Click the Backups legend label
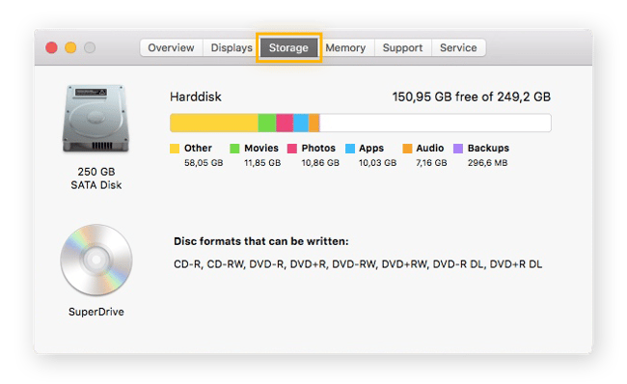Image resolution: width=627 pixels, height=384 pixels. [488, 148]
